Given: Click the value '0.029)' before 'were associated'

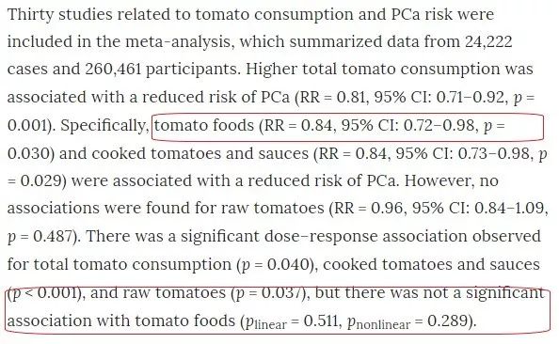Looking at the screenshot, I should click(43, 180).
